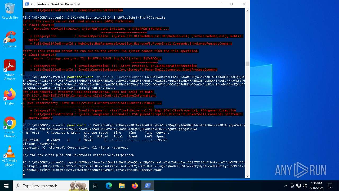
Task: Open Adobe Acrobat desktop shortcut
Action: [10, 70]
